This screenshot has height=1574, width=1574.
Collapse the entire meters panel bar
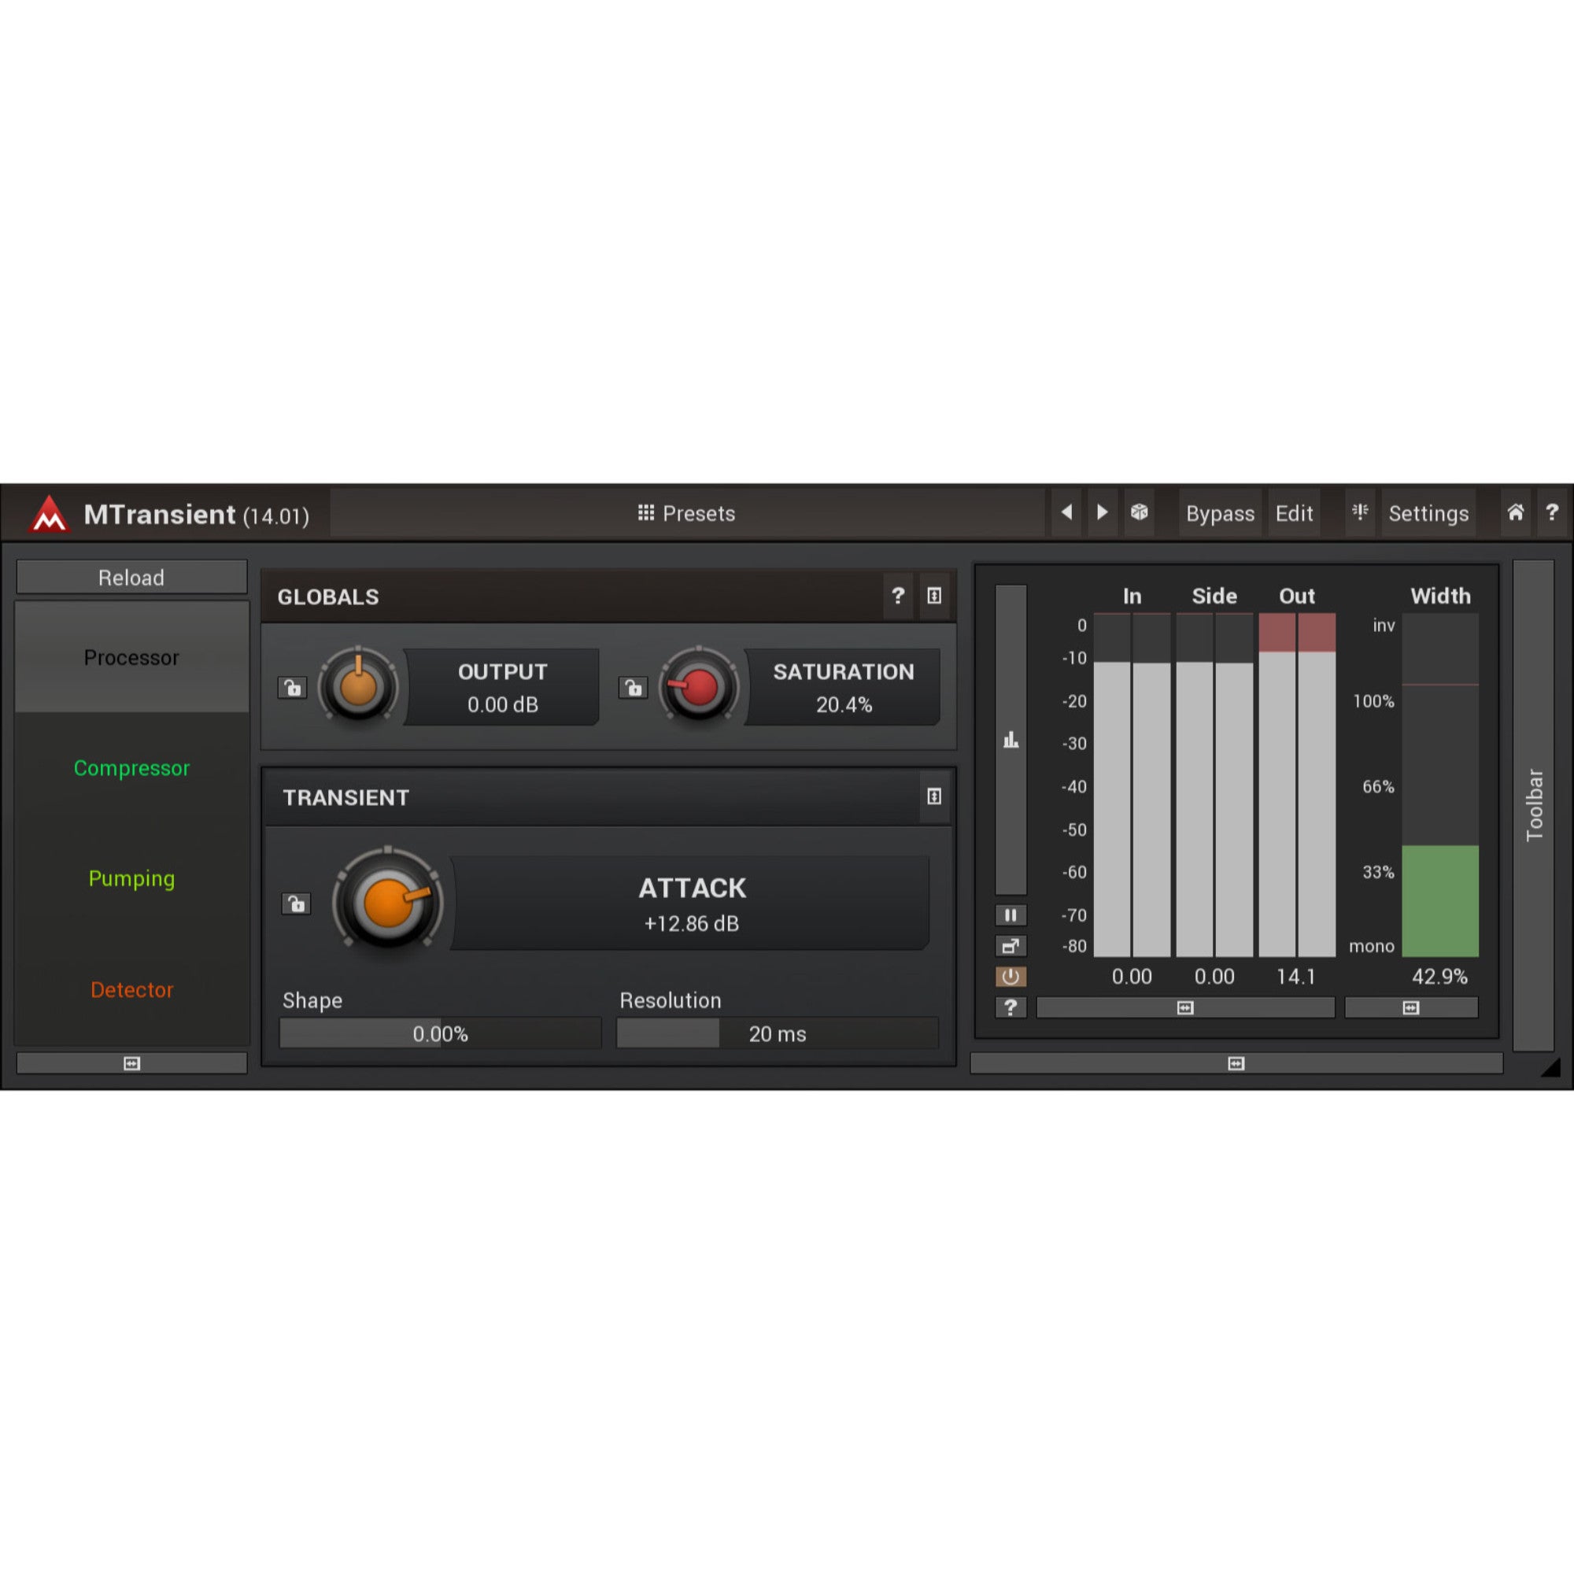tap(1236, 1063)
